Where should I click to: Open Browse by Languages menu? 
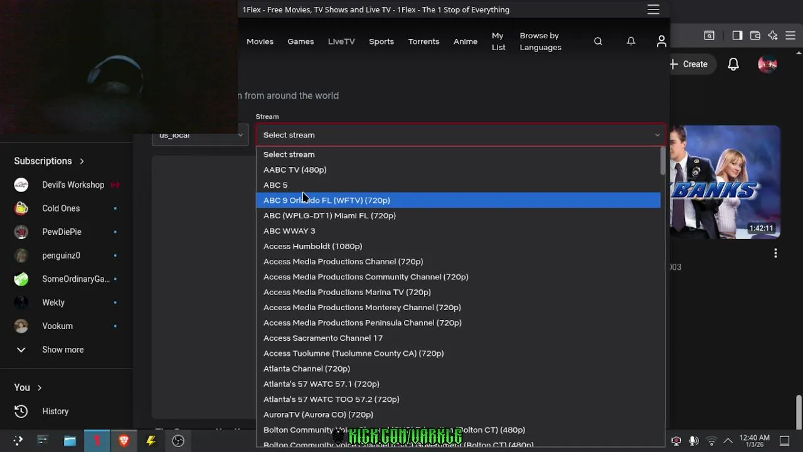[x=540, y=41]
